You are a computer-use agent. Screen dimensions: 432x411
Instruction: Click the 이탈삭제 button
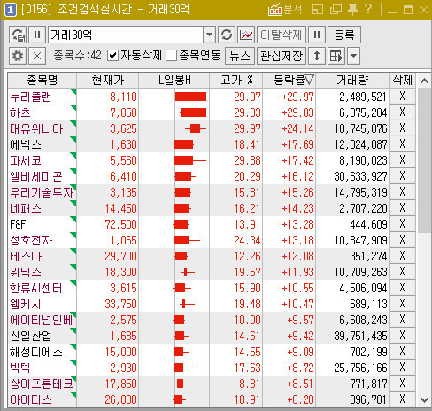click(x=282, y=35)
